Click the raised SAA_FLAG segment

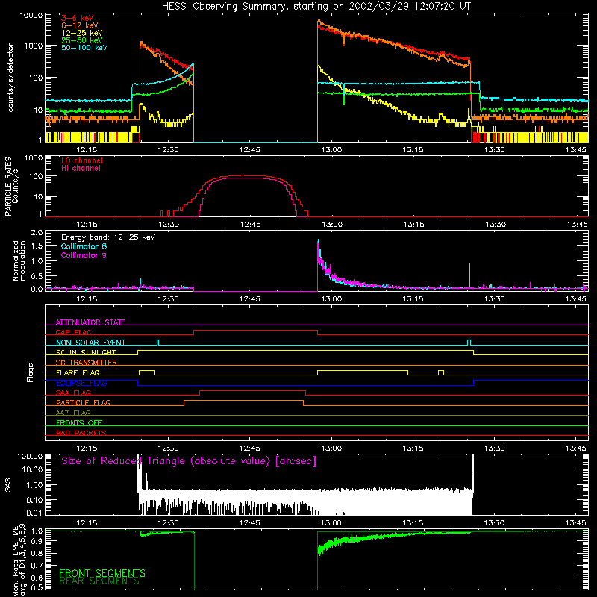[252, 391]
